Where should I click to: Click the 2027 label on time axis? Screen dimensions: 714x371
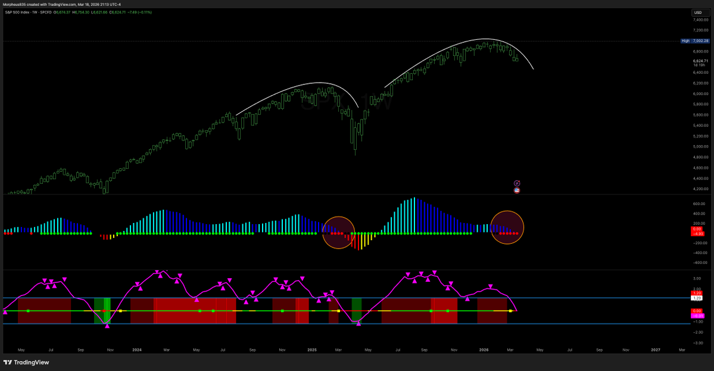656,350
